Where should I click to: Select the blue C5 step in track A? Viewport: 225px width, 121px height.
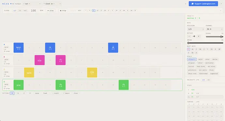[x=113, y=48]
